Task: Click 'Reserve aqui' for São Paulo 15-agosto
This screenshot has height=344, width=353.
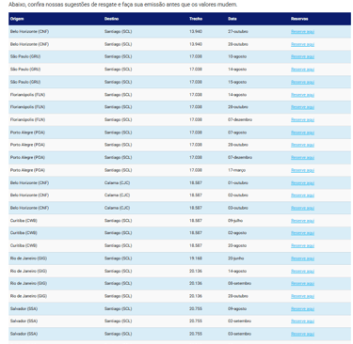Action: click(x=302, y=82)
